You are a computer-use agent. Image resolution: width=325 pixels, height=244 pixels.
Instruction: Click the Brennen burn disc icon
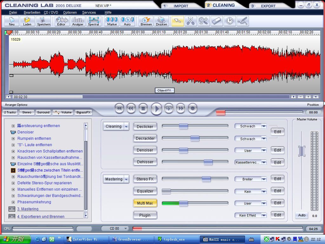(x=146, y=21)
